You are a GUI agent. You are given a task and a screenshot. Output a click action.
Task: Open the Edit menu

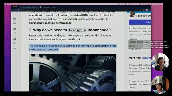(19, 4)
